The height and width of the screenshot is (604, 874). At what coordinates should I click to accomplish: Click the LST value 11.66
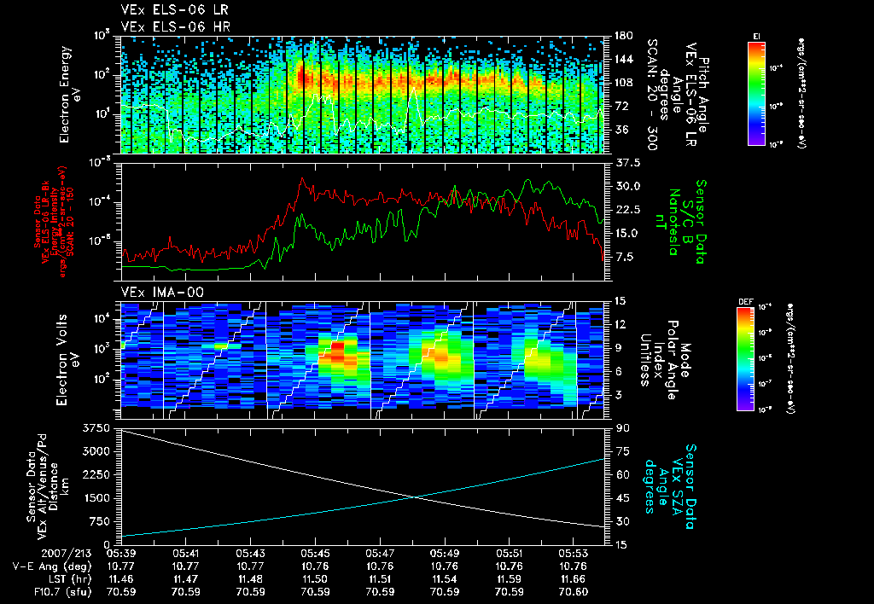coord(574,579)
